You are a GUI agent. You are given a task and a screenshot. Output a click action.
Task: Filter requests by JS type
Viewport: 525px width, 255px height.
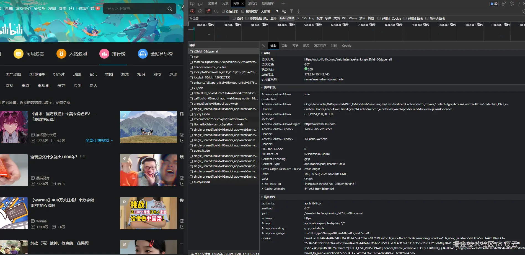(x=298, y=19)
